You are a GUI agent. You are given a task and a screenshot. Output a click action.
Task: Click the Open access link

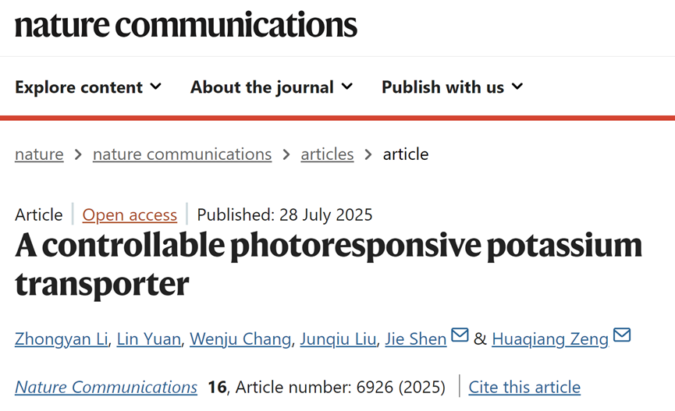tap(130, 214)
